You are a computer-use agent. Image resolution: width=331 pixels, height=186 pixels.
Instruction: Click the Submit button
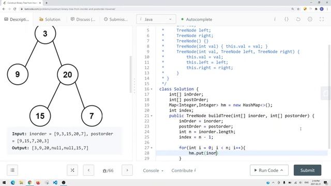point(307,170)
